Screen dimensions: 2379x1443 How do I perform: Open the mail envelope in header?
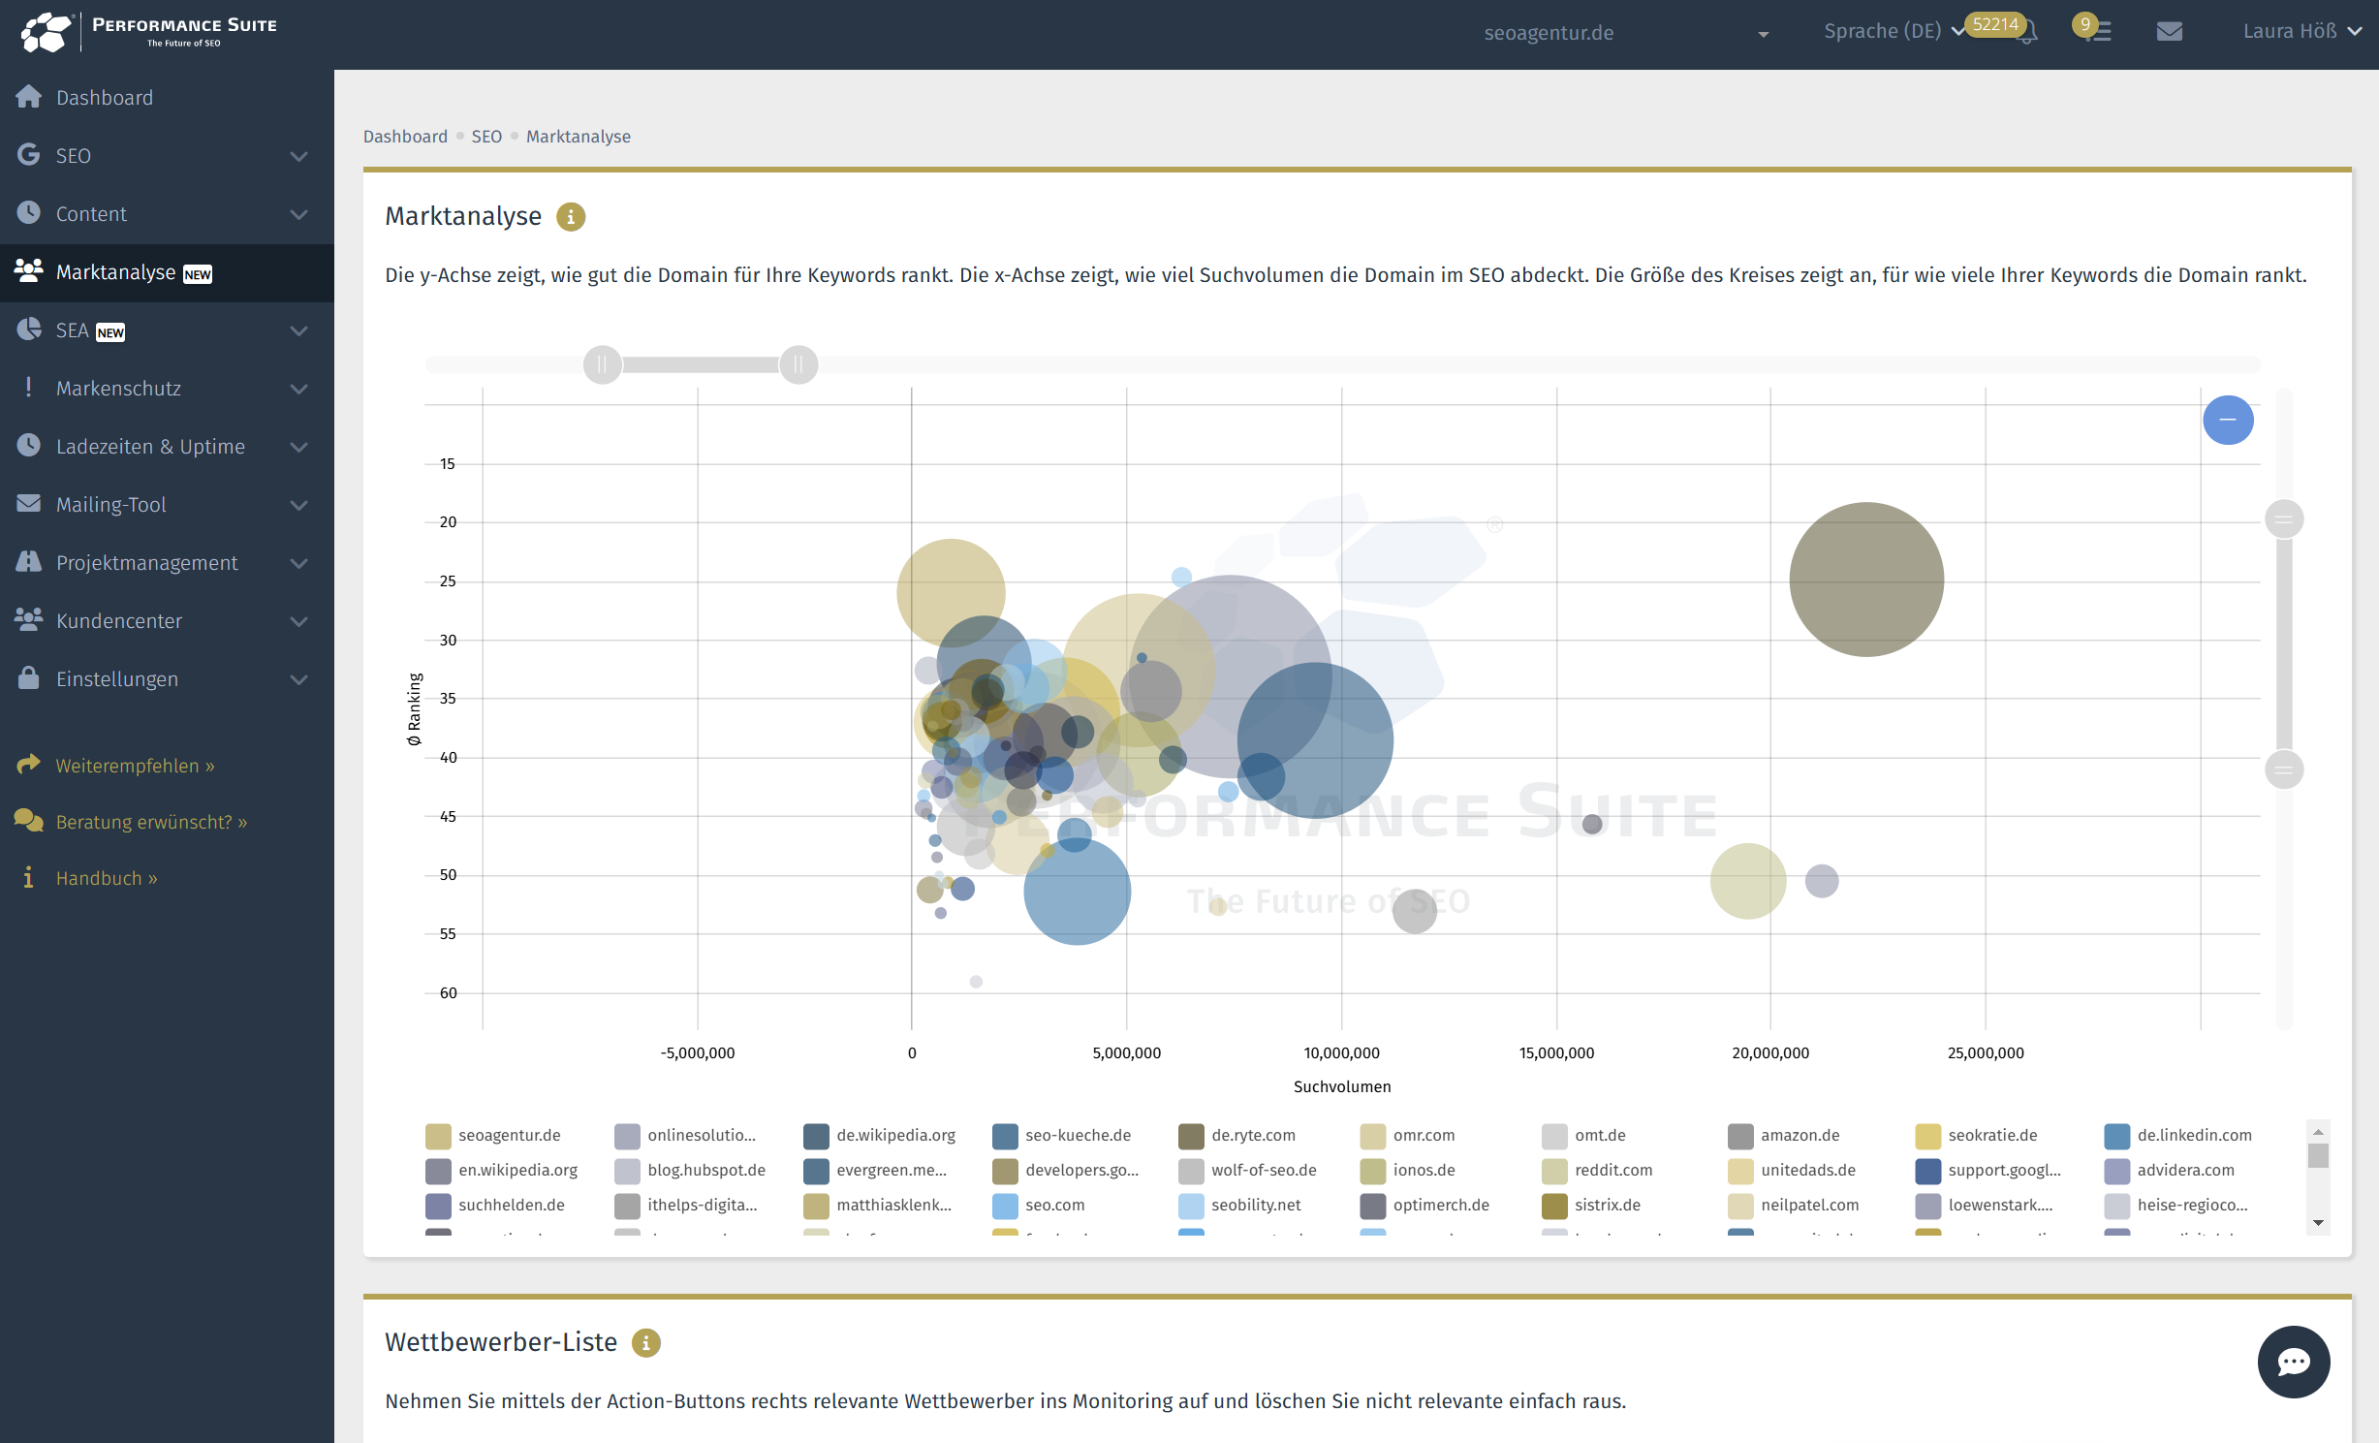click(x=2169, y=32)
